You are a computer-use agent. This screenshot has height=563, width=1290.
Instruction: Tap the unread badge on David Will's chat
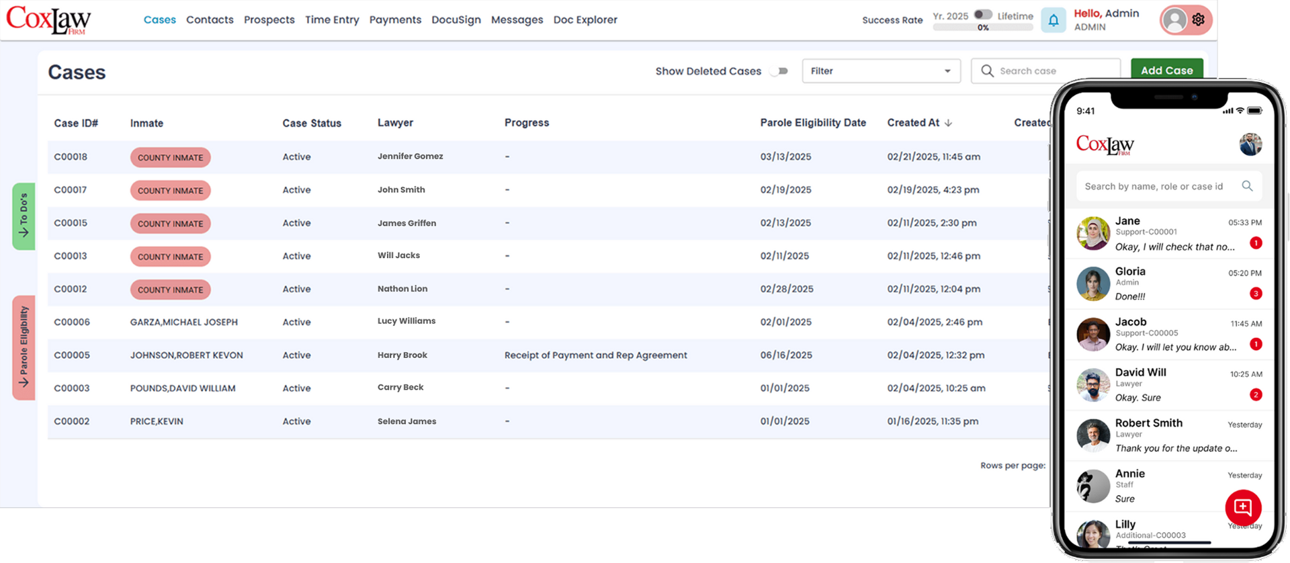pyautogui.click(x=1256, y=394)
